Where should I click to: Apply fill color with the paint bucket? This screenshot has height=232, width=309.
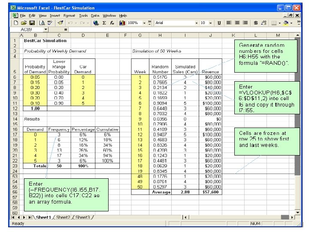coord(286,23)
